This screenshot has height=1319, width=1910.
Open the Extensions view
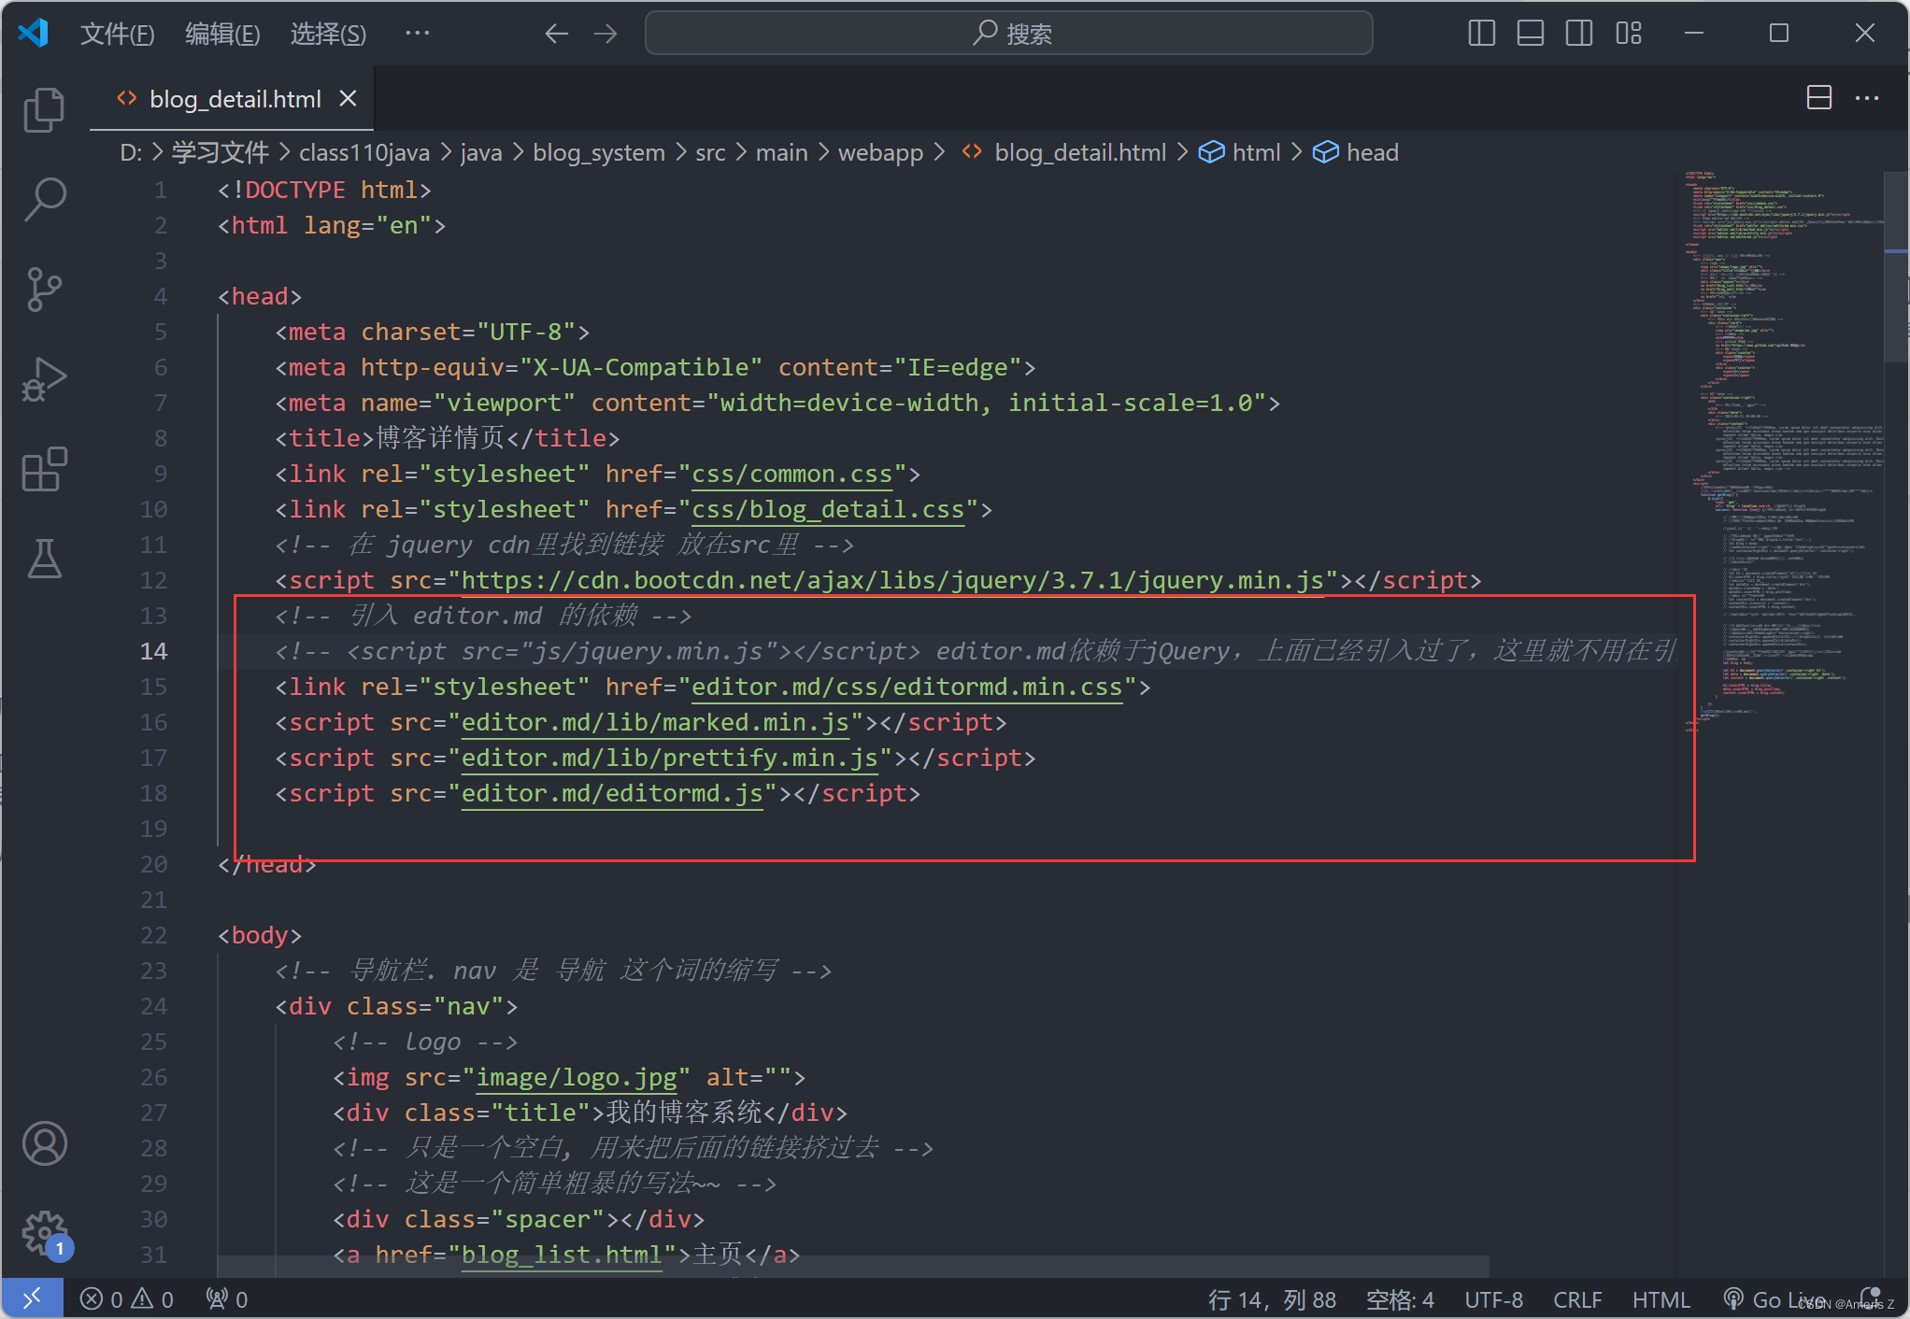(x=44, y=469)
